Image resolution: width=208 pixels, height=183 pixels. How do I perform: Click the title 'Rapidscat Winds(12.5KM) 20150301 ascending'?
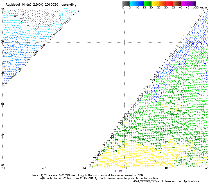[41, 5]
